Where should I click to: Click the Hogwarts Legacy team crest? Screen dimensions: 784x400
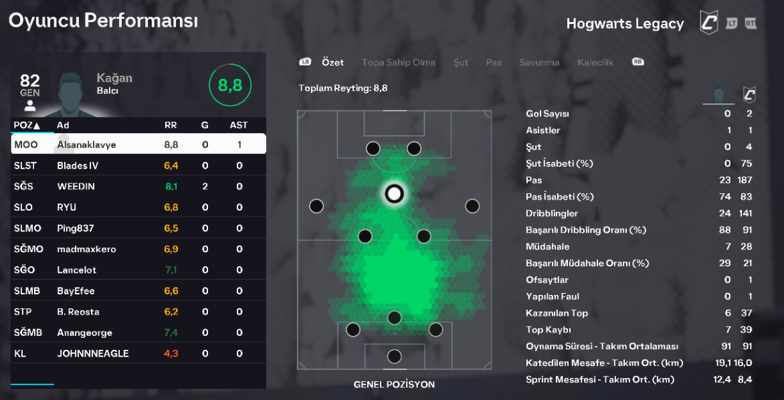709,23
